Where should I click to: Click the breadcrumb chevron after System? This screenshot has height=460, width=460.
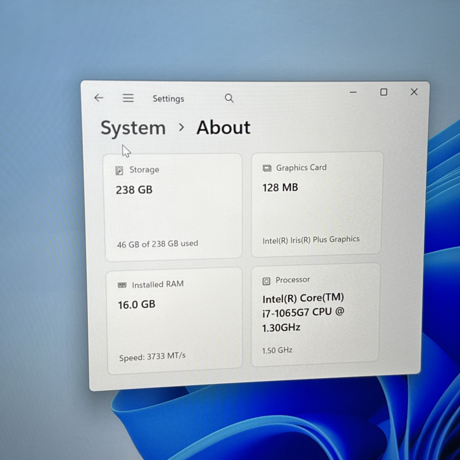(x=181, y=127)
